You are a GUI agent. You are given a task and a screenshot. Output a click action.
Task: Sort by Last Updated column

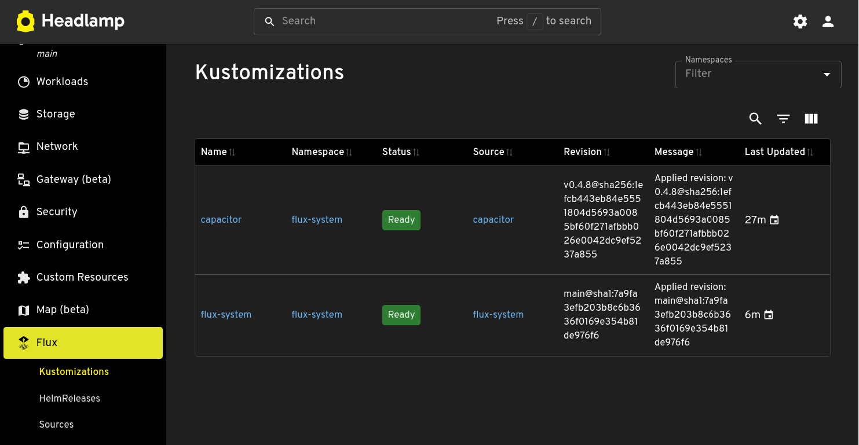coord(774,152)
